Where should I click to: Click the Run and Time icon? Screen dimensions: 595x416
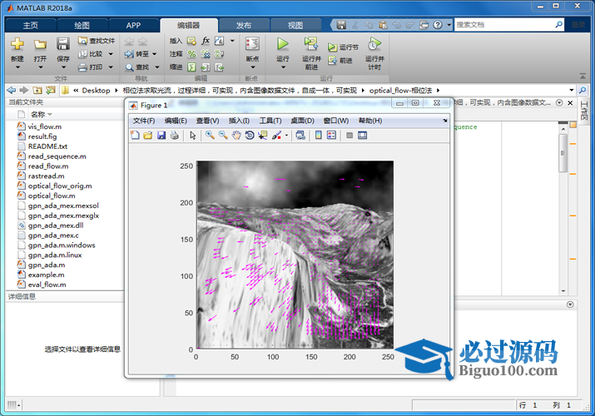(x=374, y=43)
